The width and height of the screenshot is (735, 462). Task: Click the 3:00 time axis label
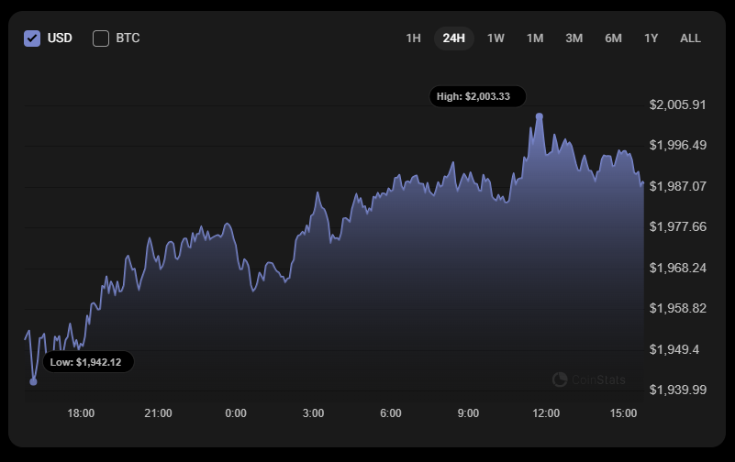click(313, 413)
